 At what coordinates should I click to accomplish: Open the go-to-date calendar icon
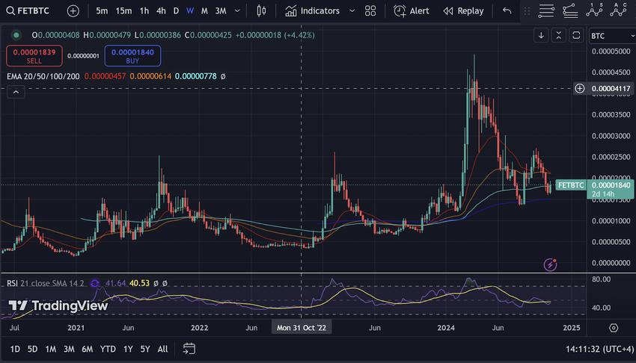(x=189, y=349)
